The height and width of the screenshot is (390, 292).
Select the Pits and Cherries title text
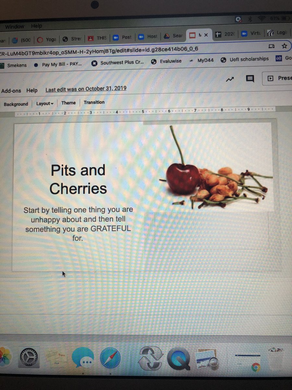(x=78, y=179)
